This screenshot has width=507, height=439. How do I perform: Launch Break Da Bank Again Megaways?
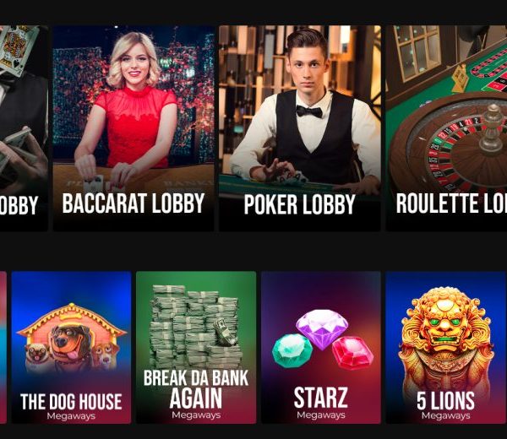[x=196, y=347]
